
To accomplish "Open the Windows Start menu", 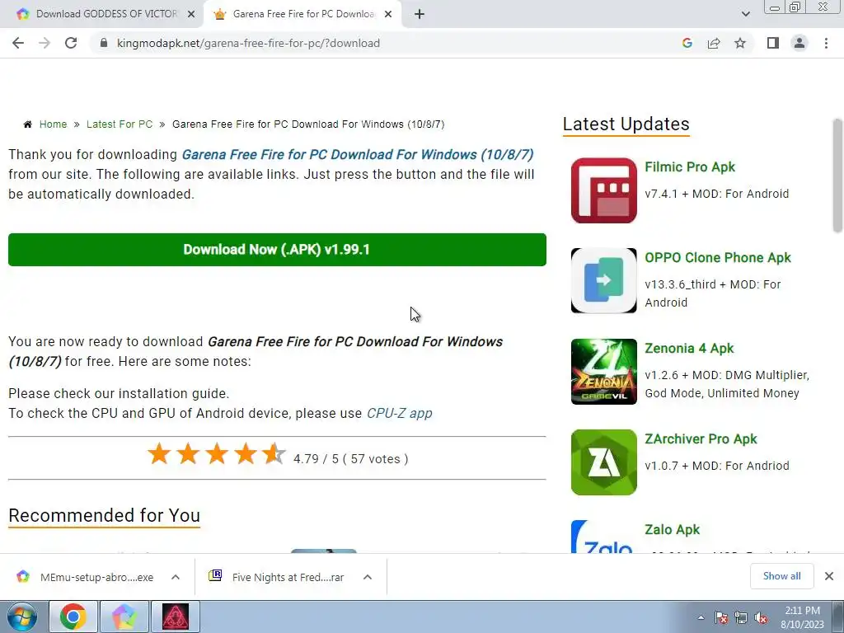I will [21, 617].
